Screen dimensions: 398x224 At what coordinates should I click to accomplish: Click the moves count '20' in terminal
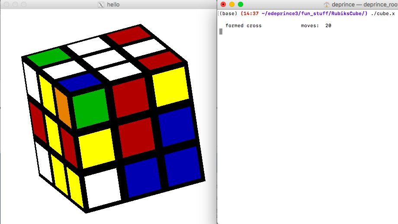(x=328, y=26)
